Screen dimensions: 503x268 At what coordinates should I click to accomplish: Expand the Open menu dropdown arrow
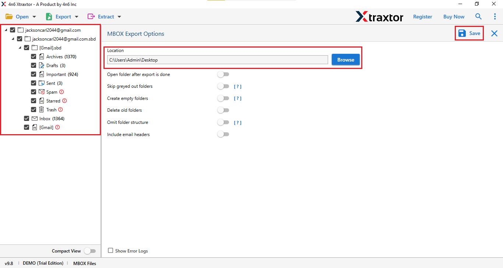[34, 17]
